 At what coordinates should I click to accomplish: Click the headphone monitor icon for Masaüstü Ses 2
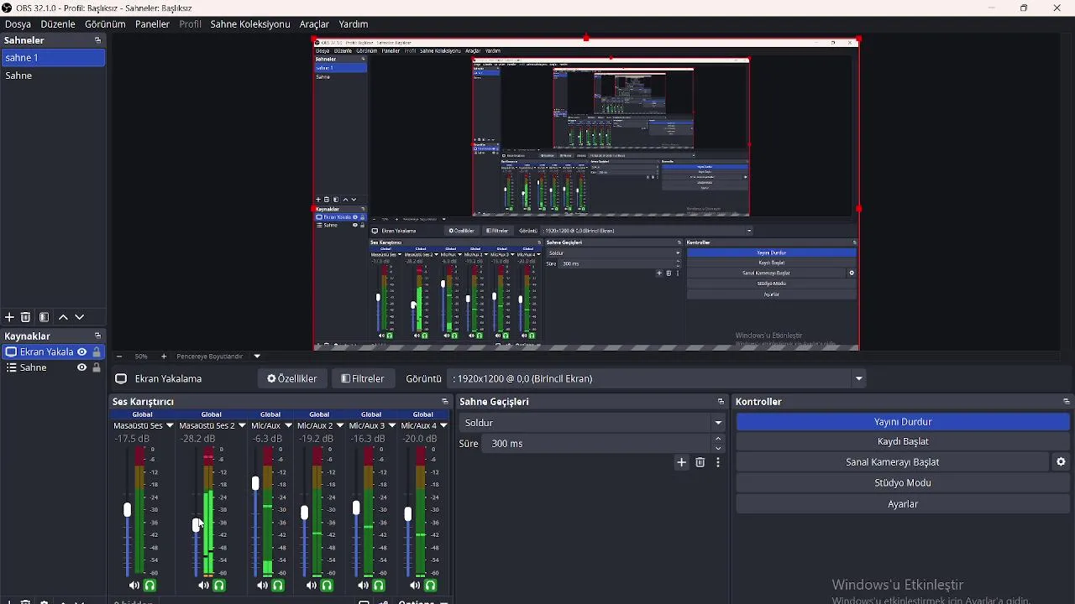(220, 586)
